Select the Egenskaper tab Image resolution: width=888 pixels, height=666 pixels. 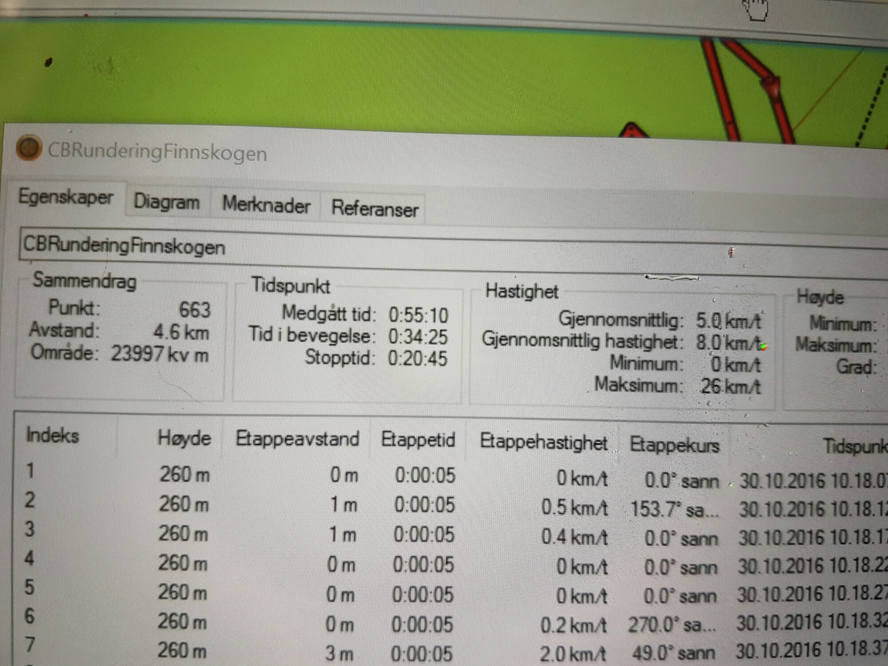point(66,197)
